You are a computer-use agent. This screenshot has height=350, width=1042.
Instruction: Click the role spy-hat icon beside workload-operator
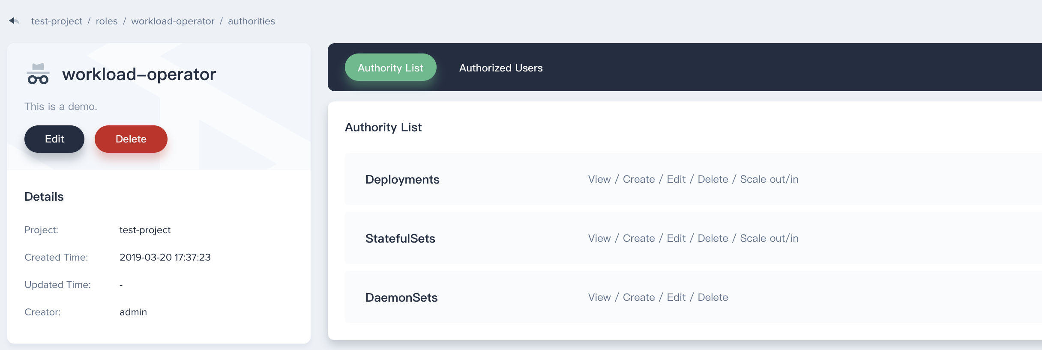[38, 74]
